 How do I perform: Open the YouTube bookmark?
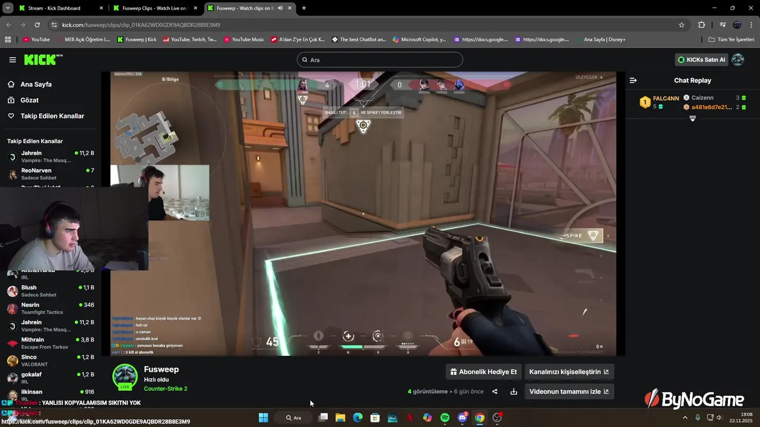coord(36,40)
